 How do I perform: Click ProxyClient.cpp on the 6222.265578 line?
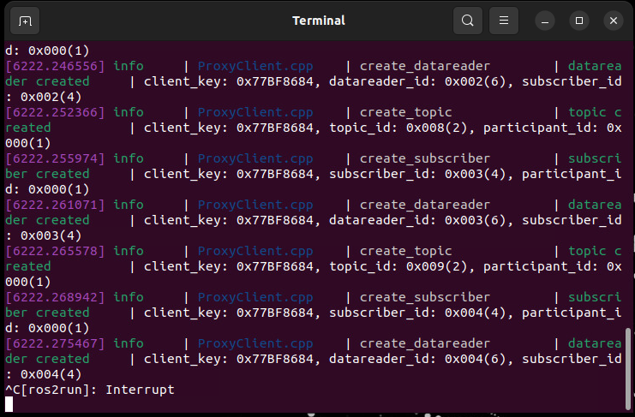pos(255,251)
